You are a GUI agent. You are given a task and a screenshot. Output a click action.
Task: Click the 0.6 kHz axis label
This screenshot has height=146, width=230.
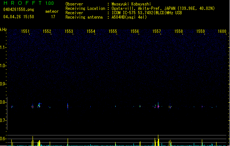[3, 139]
